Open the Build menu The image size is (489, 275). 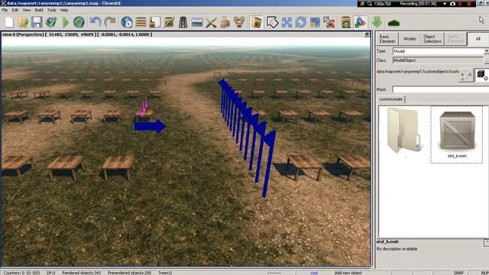click(39, 10)
